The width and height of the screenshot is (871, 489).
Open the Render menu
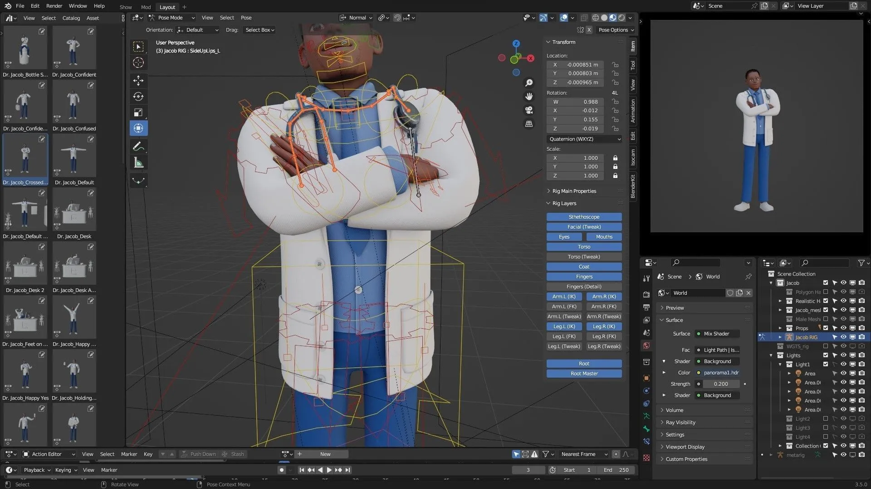(x=54, y=6)
